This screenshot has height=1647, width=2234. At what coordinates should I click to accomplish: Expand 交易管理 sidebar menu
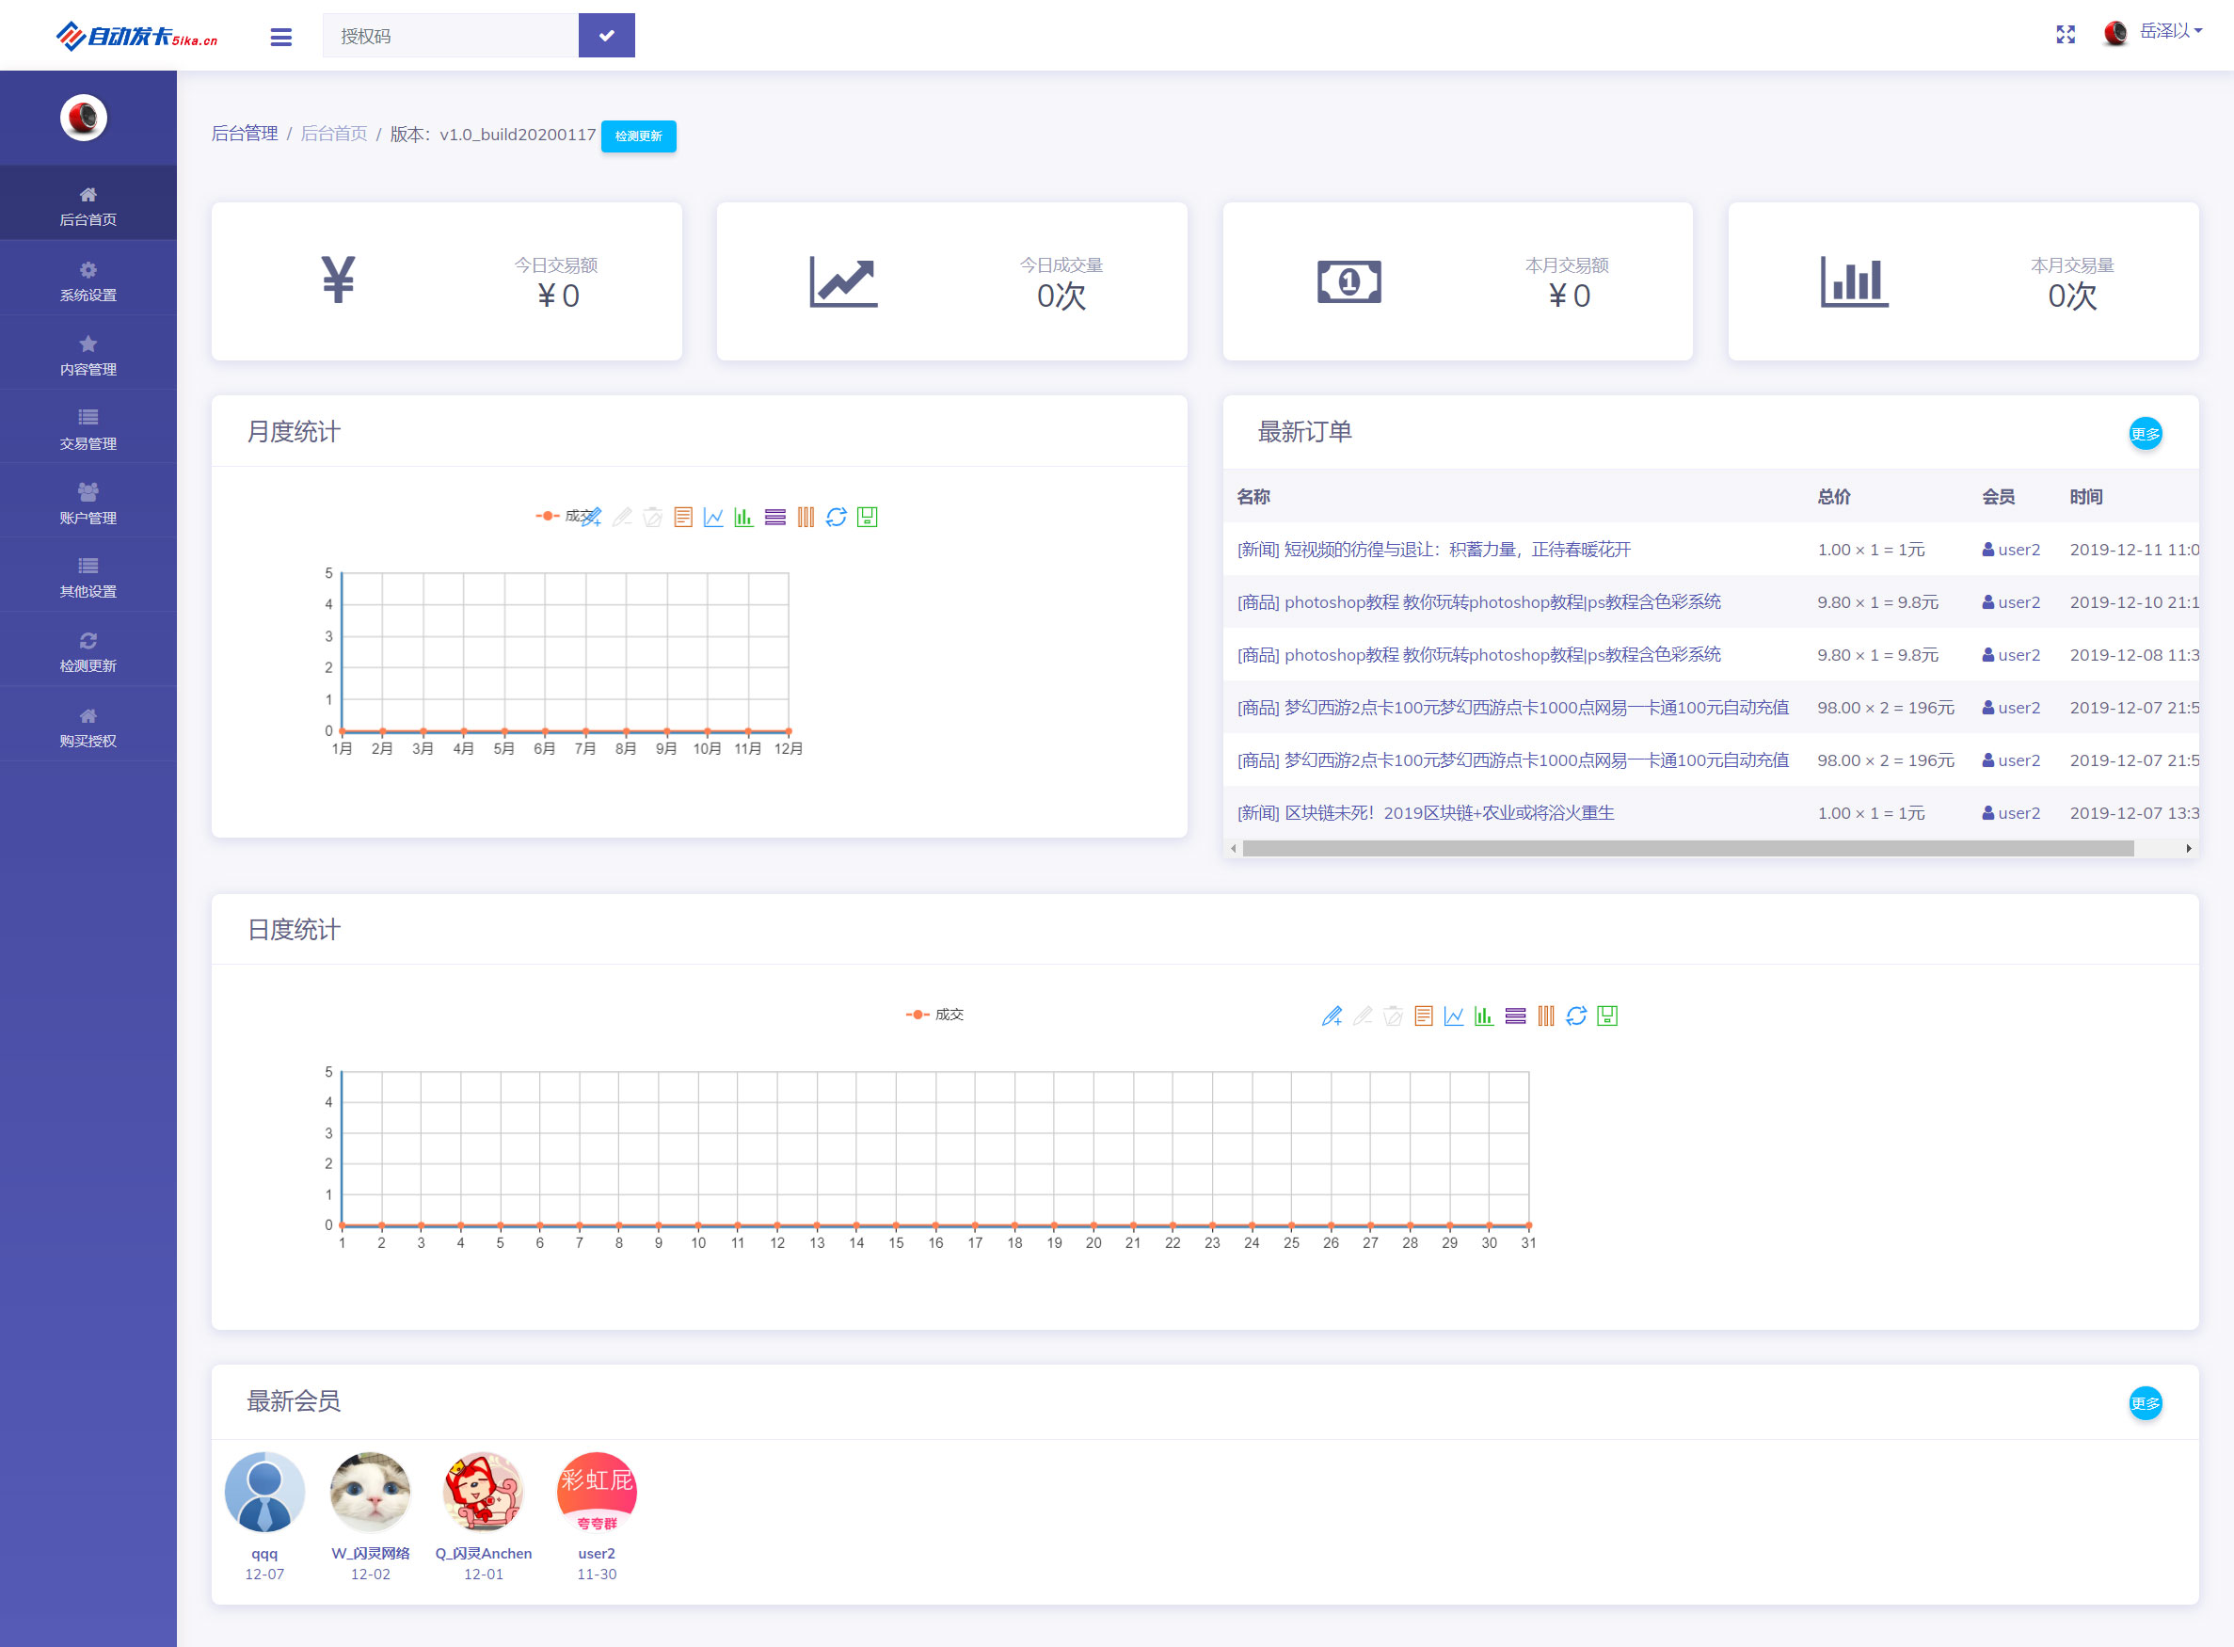pyautogui.click(x=88, y=430)
